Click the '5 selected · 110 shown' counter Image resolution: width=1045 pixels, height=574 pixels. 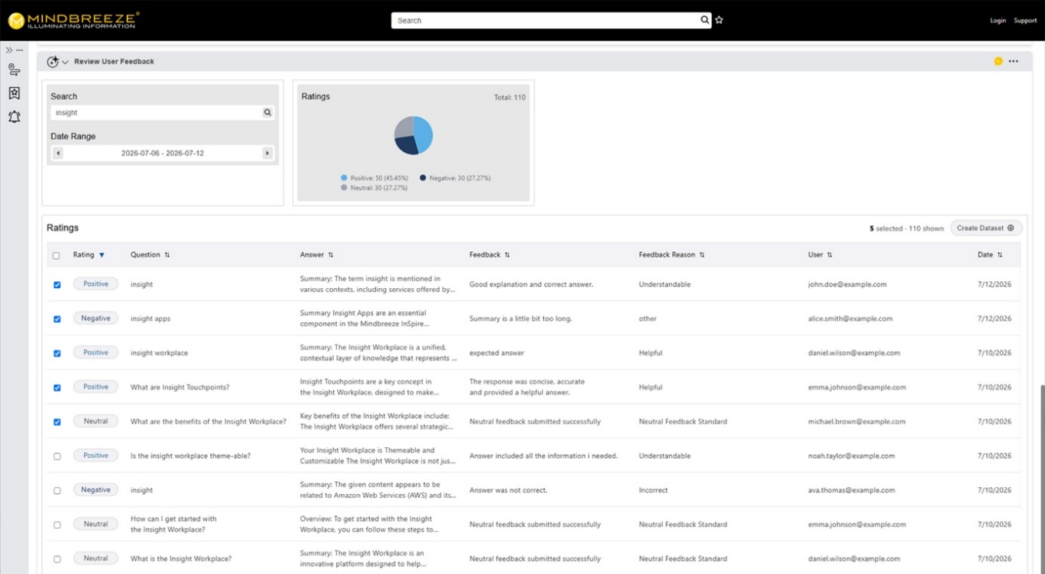click(907, 228)
